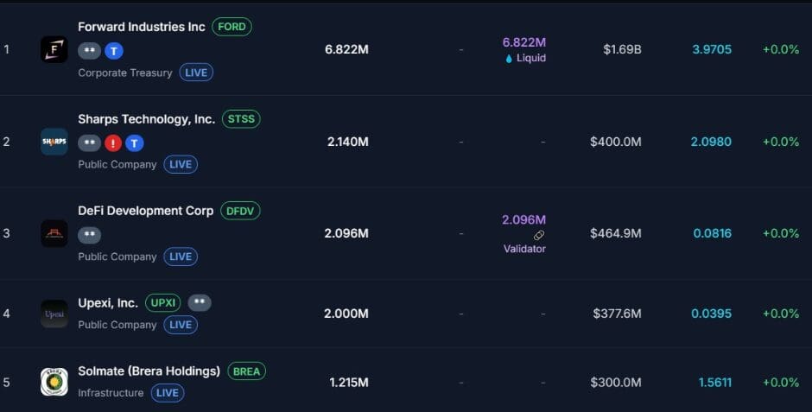The height and width of the screenshot is (412, 812).
Task: Click the Solmate Brera Holdings logo
Action: pyautogui.click(x=54, y=382)
